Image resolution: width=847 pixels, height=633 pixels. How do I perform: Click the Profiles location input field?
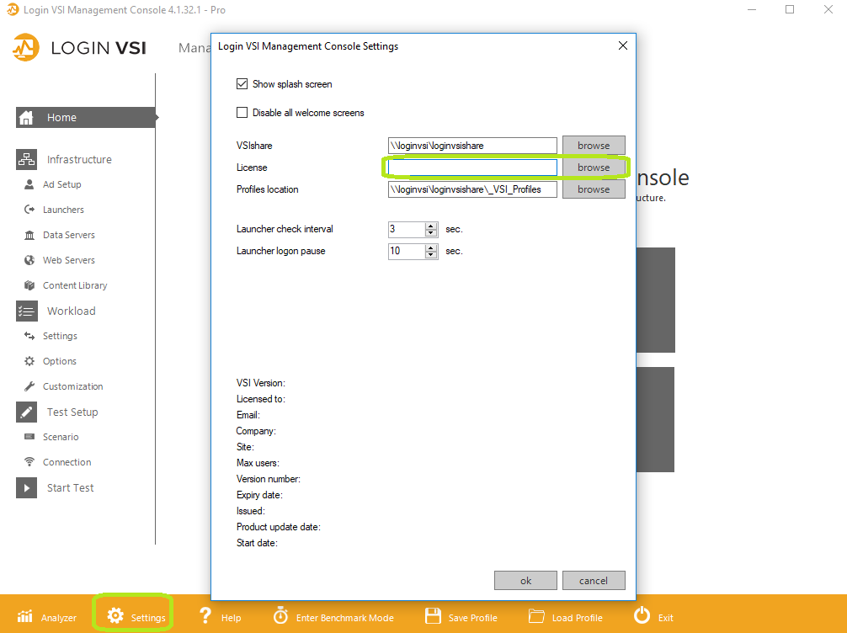pos(472,189)
